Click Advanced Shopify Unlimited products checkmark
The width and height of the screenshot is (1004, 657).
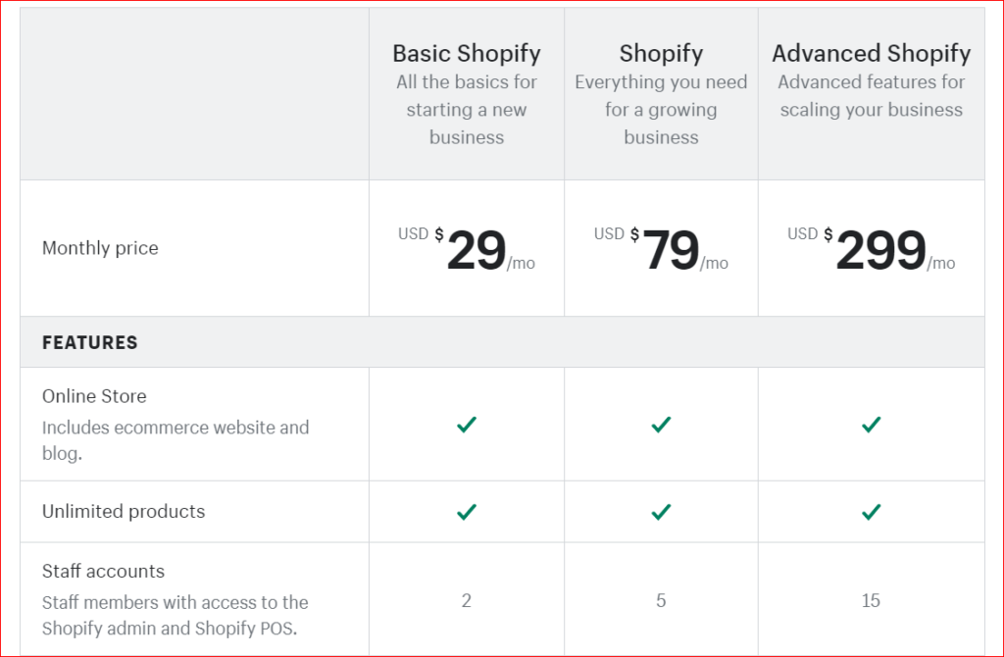pyautogui.click(x=871, y=512)
